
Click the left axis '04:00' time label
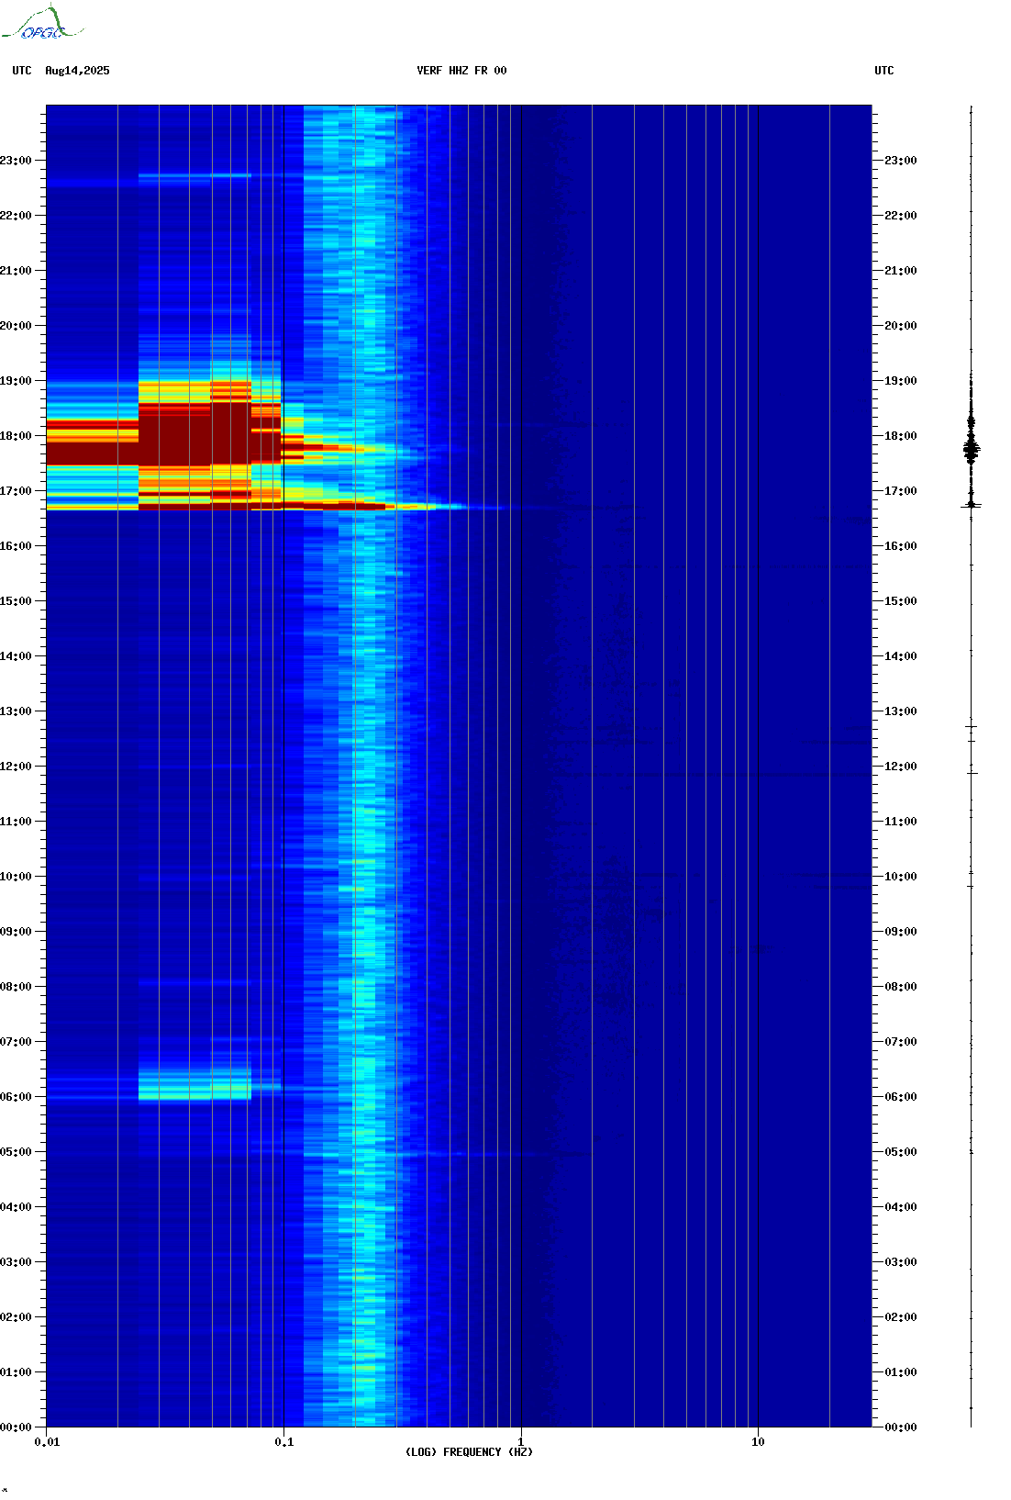[16, 1207]
